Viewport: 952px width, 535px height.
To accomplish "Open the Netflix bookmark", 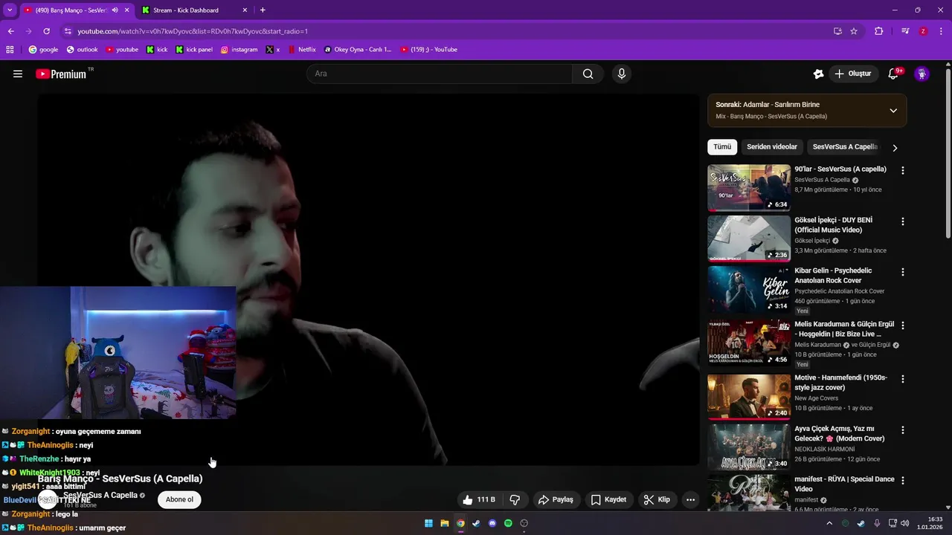I will (301, 50).
